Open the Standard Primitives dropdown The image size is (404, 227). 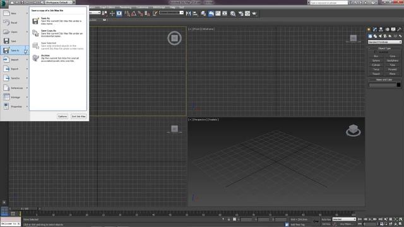click(384, 42)
